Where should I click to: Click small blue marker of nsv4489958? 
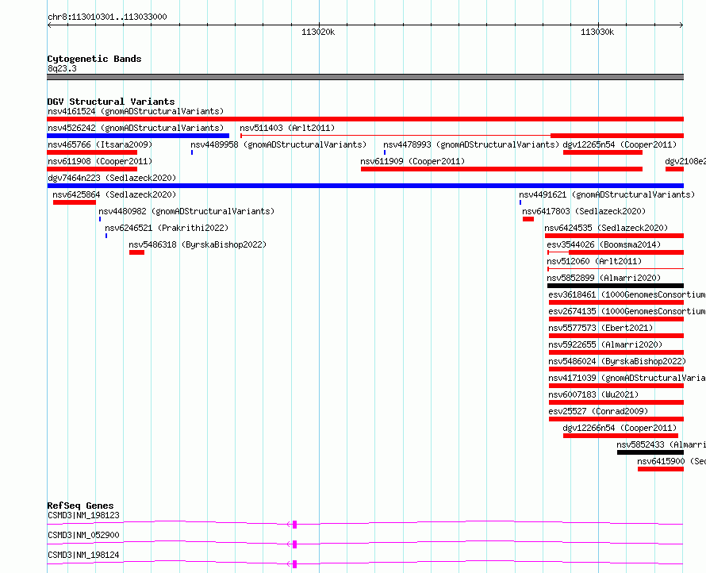click(192, 152)
